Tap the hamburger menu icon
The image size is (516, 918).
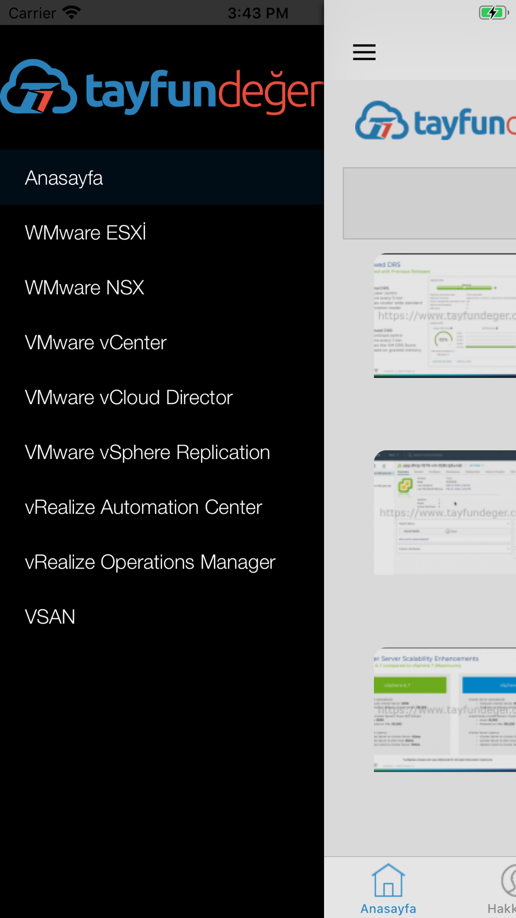click(364, 52)
